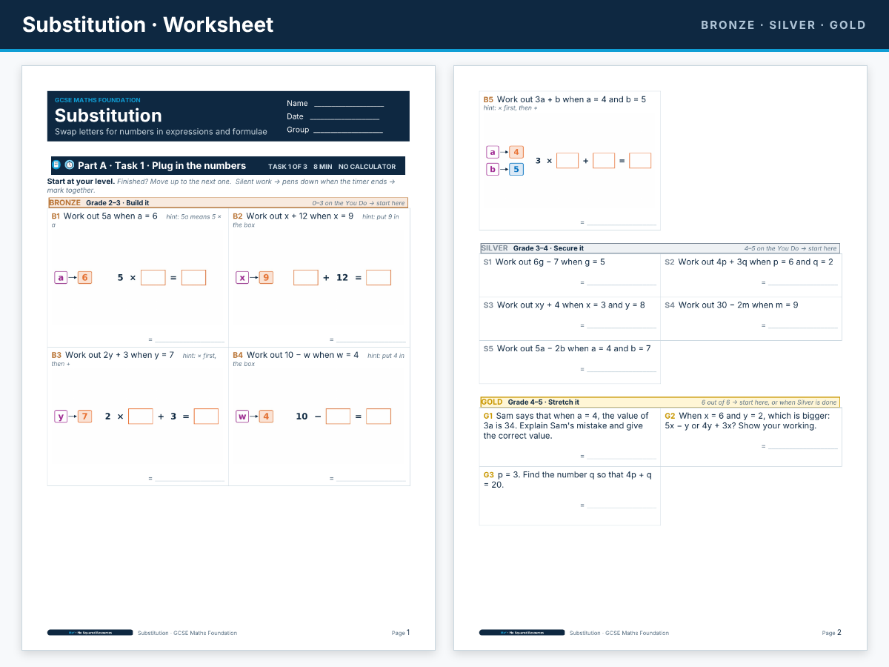The width and height of the screenshot is (889, 667).
Task: Select the empty box after 10 − in B4
Action: point(338,416)
